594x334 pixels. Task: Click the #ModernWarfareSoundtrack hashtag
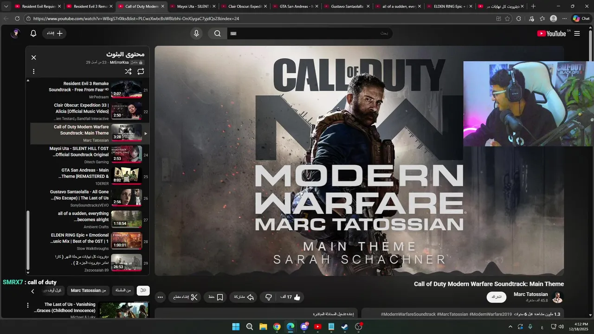point(408,314)
